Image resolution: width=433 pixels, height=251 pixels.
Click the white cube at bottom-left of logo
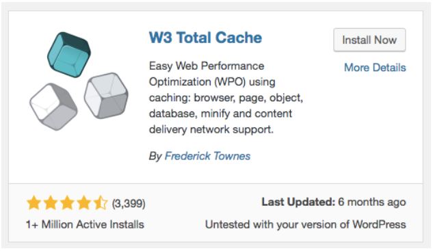(x=53, y=106)
